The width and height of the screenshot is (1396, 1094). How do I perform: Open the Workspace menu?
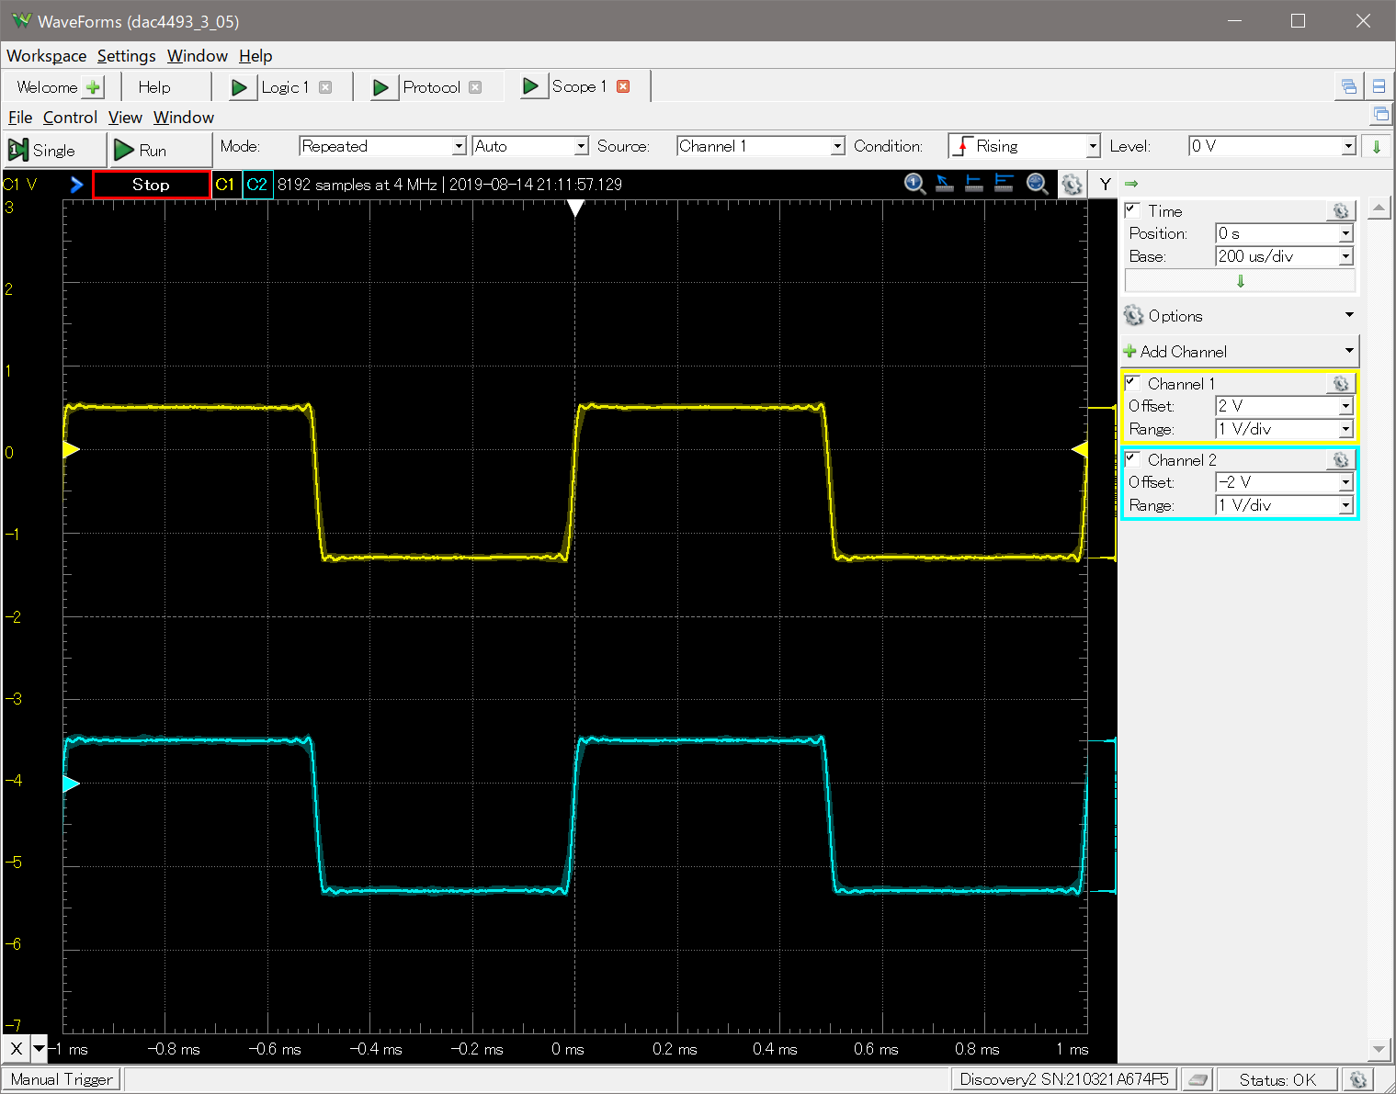pyautogui.click(x=46, y=56)
